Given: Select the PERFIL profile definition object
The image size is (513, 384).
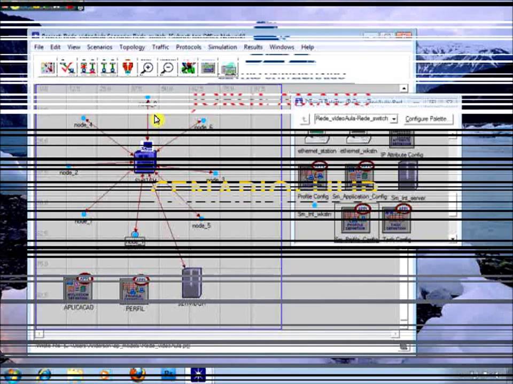Looking at the screenshot, I should pos(135,293).
